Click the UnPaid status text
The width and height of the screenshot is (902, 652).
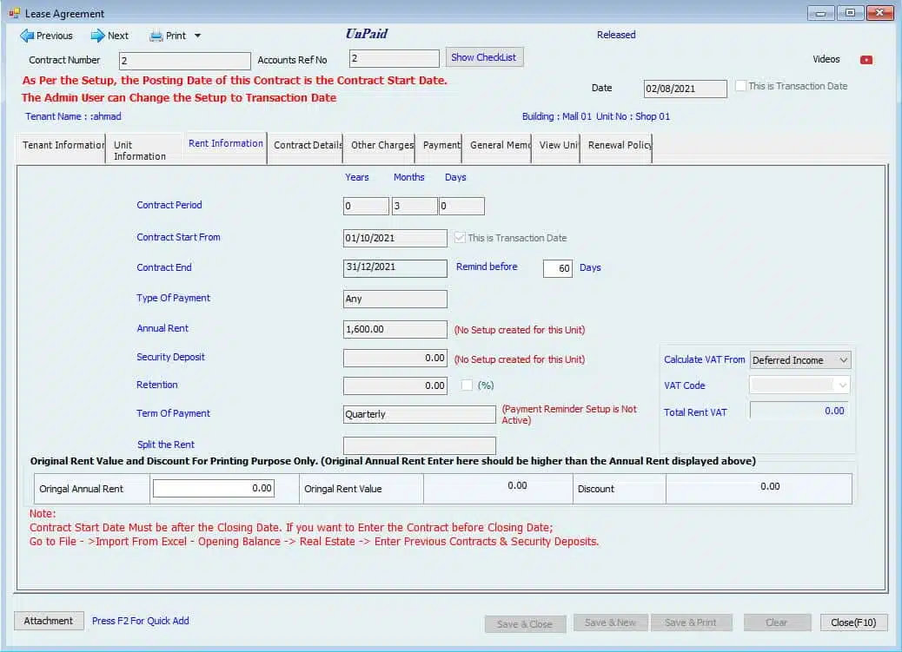click(x=367, y=34)
